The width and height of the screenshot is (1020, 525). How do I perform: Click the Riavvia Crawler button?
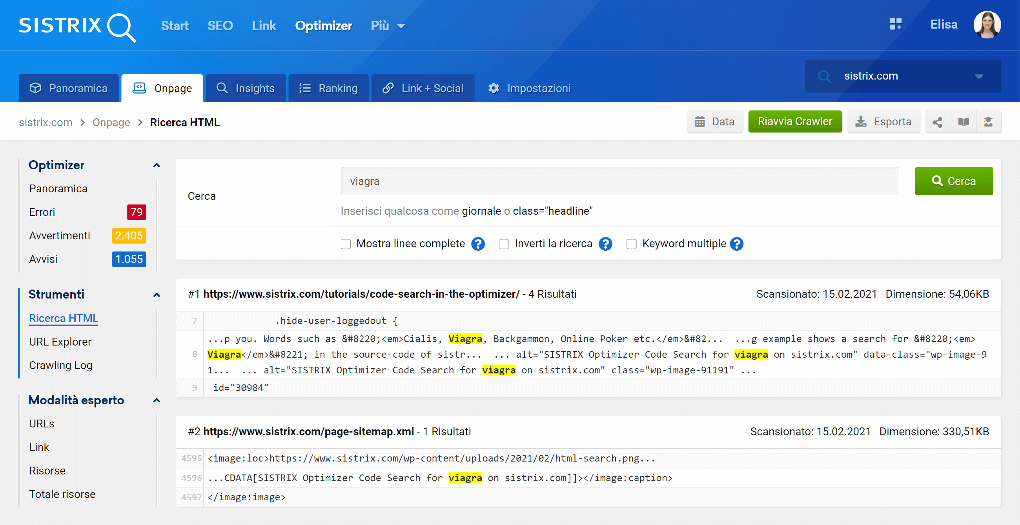[795, 121]
